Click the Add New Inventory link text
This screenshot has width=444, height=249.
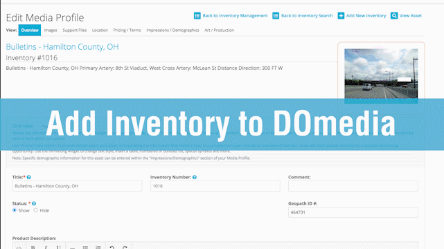tap(366, 15)
